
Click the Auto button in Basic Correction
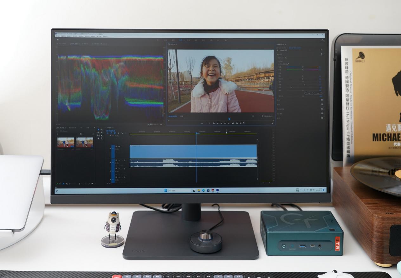pyautogui.click(x=318, y=93)
